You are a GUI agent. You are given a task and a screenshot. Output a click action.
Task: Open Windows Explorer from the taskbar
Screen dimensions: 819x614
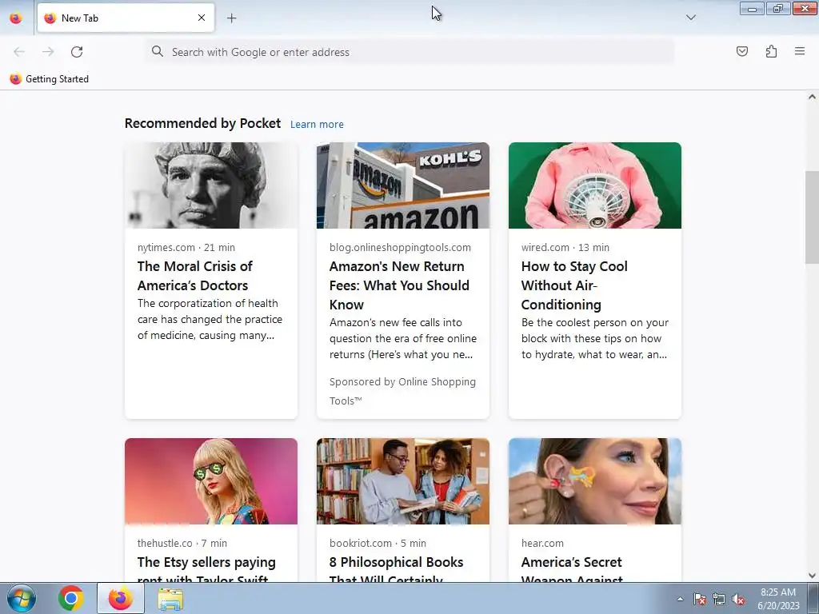[170, 599]
